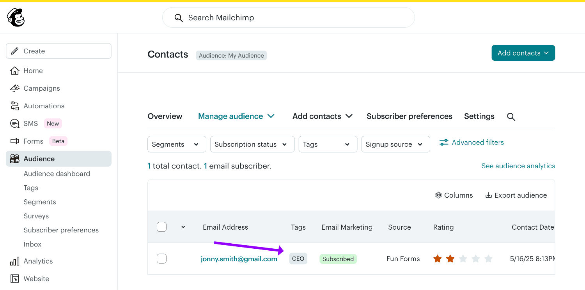Click the teal Add contacts button
This screenshot has width=585, height=290.
click(x=523, y=53)
